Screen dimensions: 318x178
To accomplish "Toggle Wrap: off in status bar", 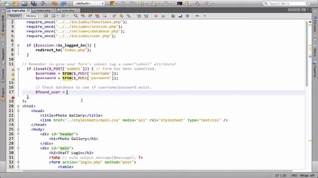I will pos(307,176).
